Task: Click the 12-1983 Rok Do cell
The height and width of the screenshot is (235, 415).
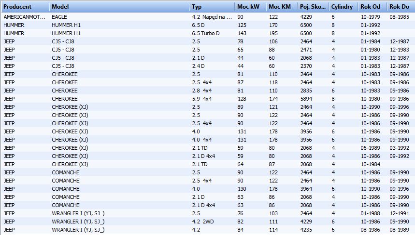Action: (x=400, y=50)
